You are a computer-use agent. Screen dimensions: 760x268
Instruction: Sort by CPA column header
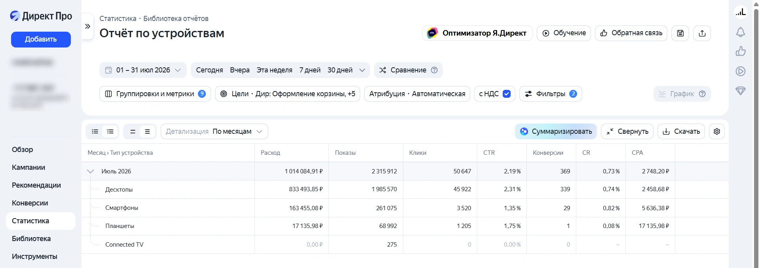coord(637,153)
